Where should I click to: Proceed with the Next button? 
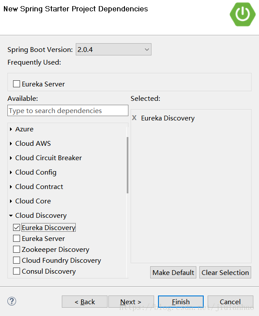tap(131, 302)
